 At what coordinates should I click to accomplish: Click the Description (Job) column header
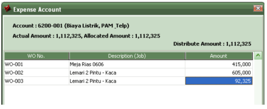click(127, 56)
